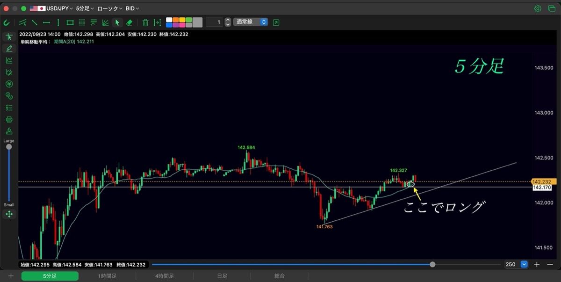Switch to the 4時間足 tab

click(x=165, y=276)
